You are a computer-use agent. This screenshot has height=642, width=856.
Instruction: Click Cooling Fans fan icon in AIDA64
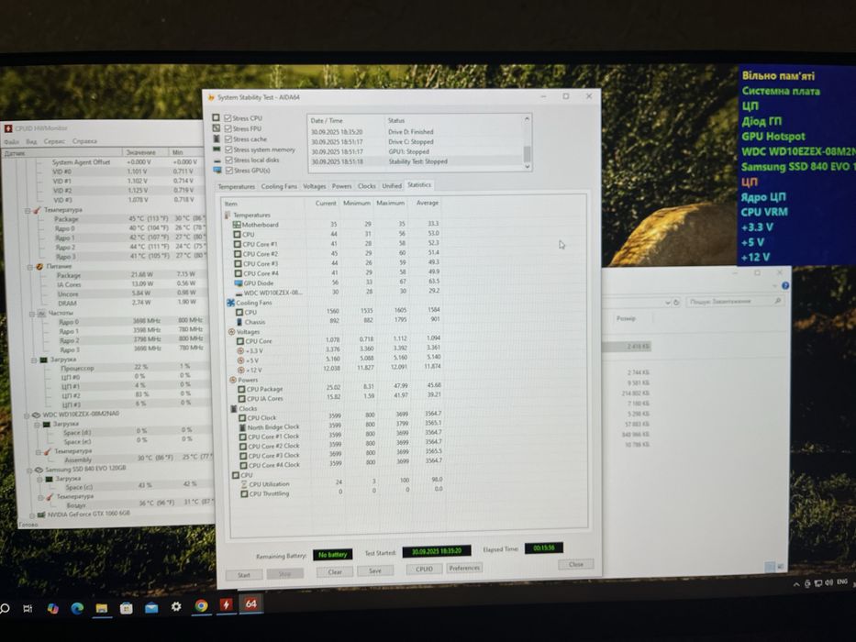point(231,303)
